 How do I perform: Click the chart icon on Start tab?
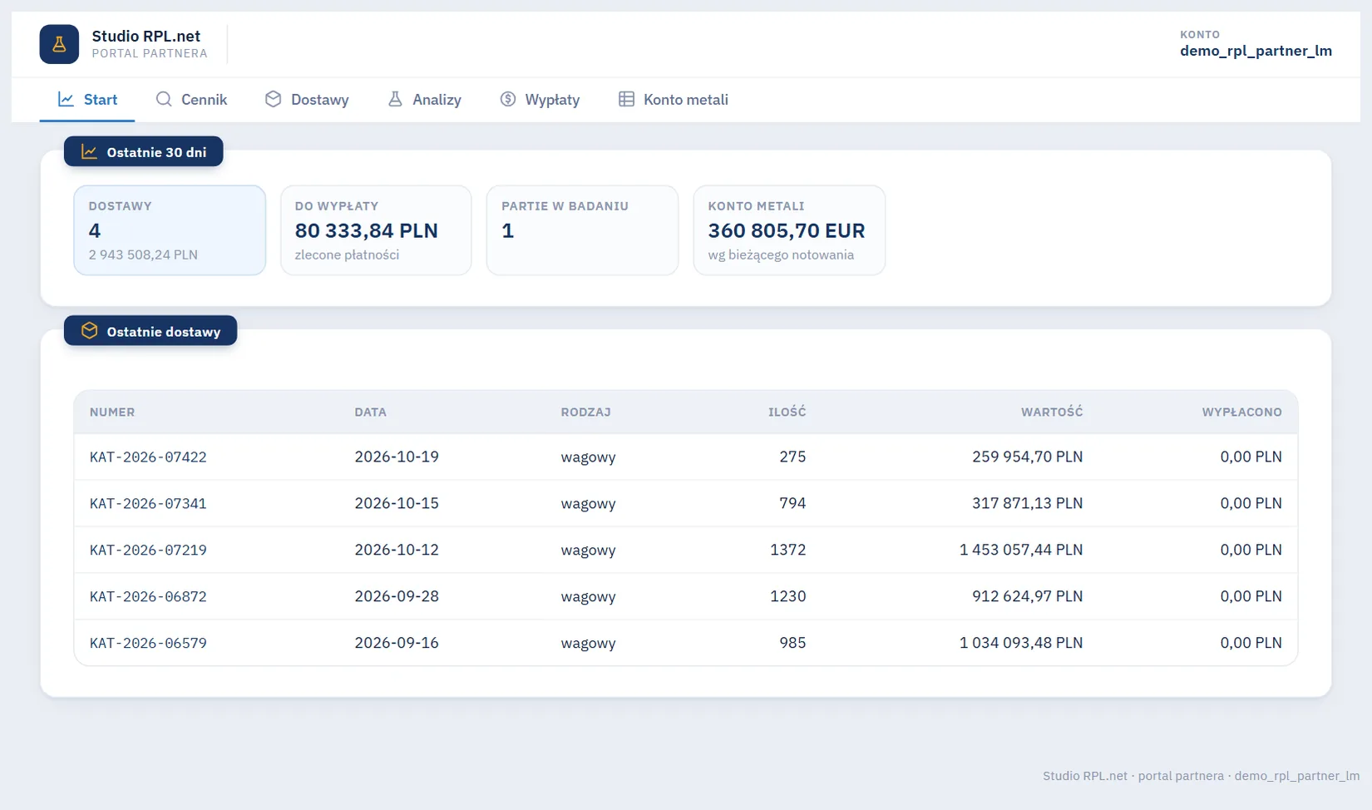point(66,100)
